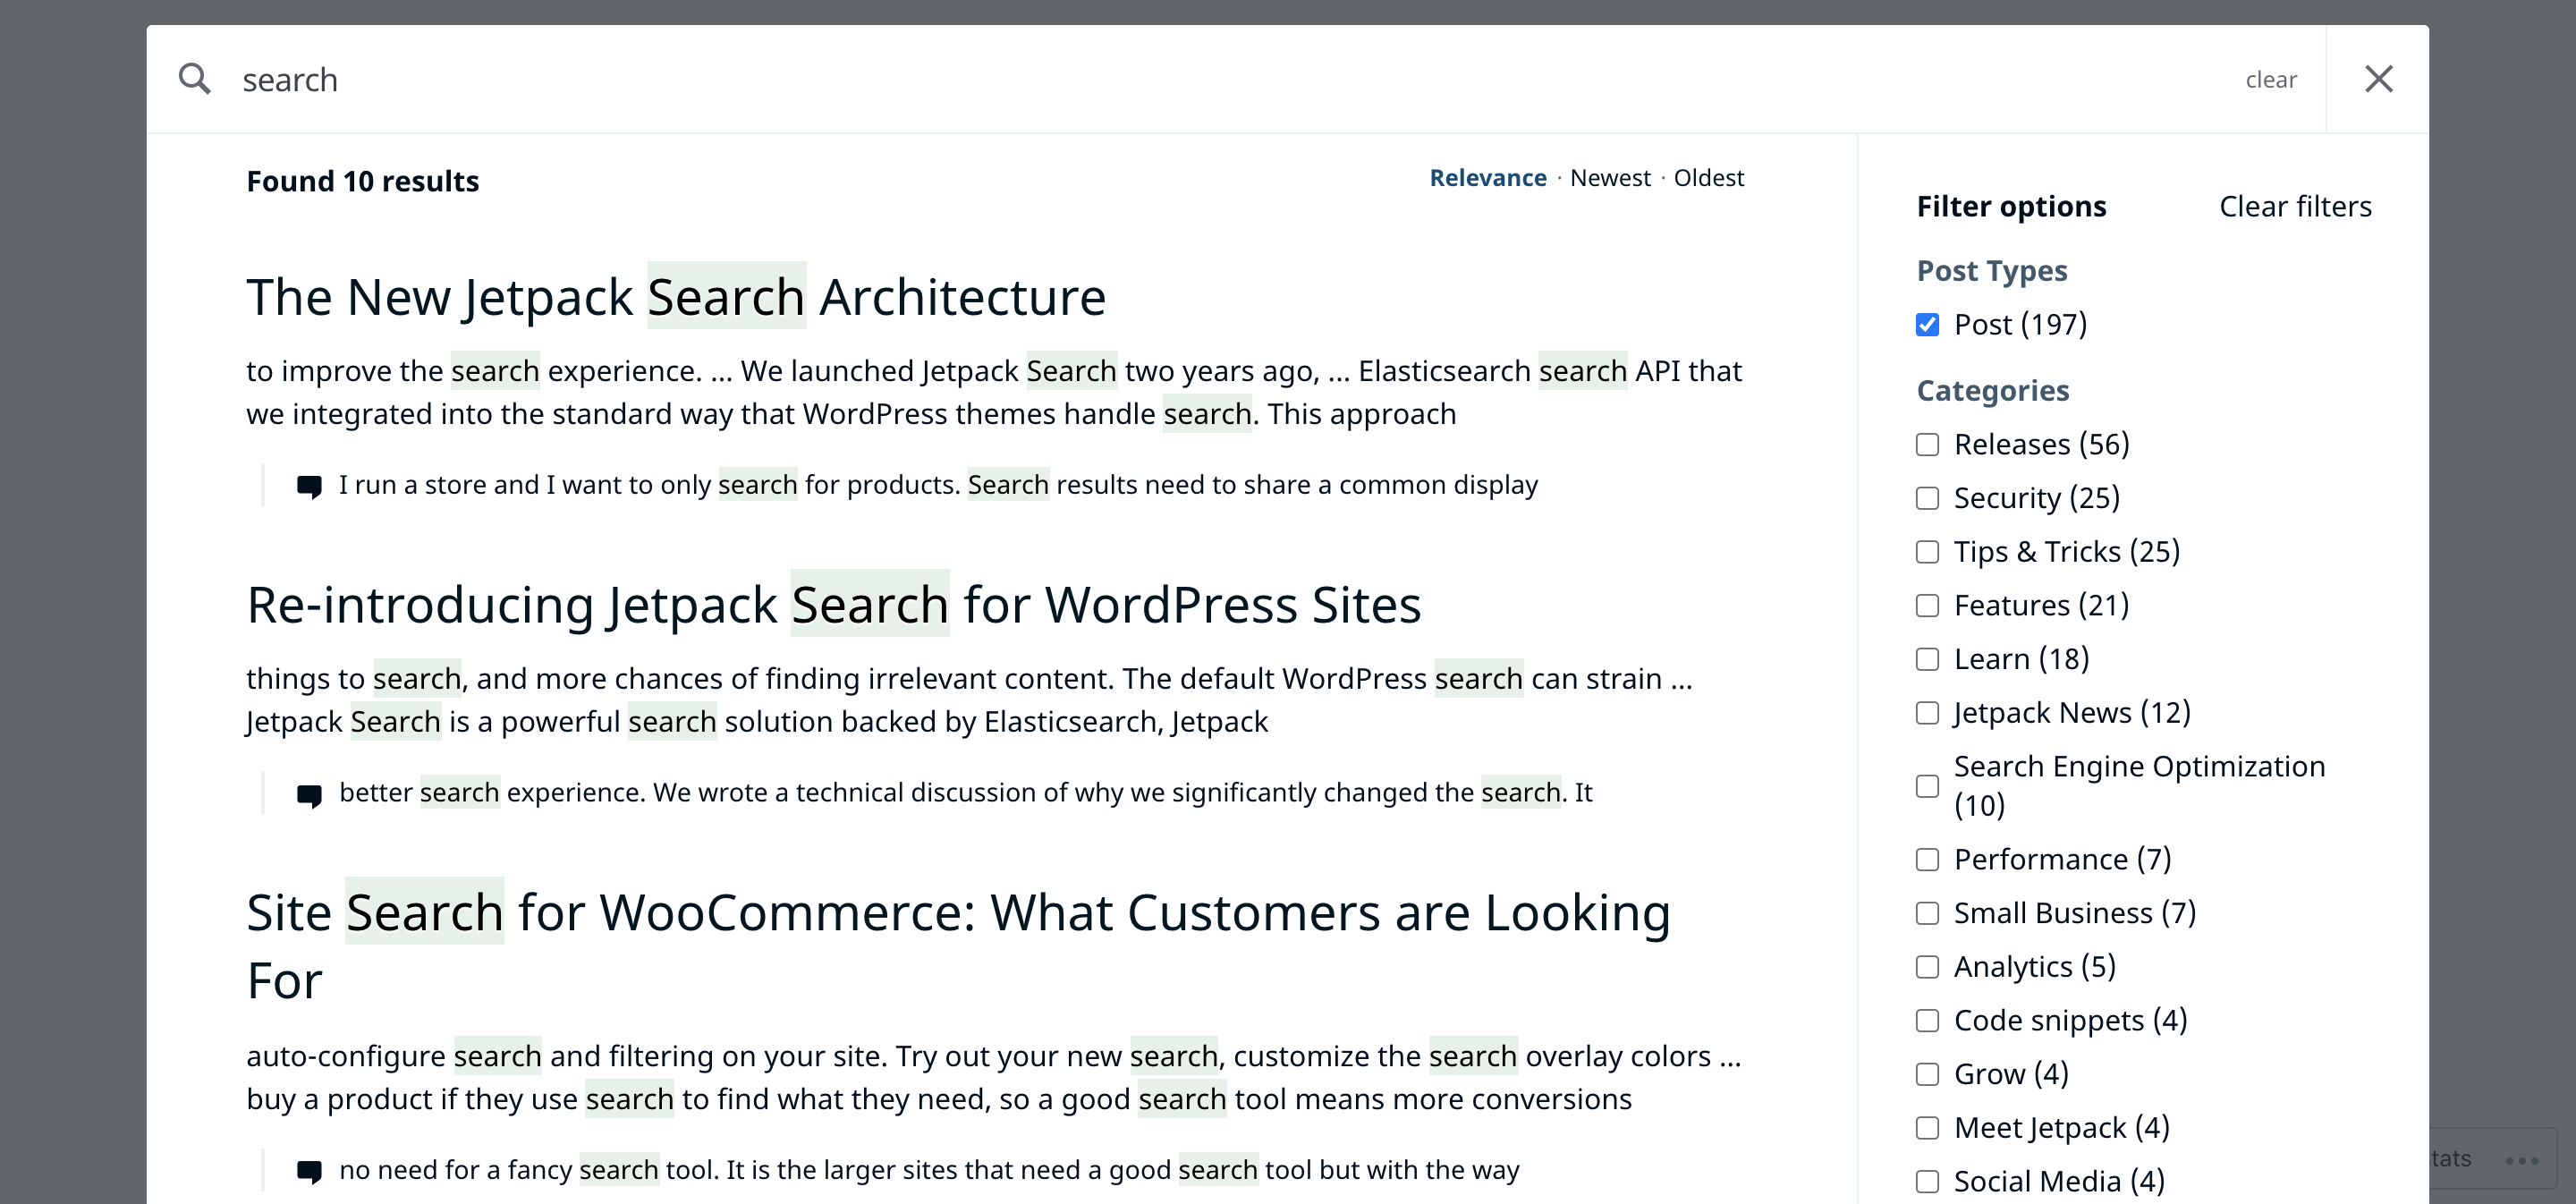The image size is (2576, 1204).
Task: Sort results by Newest
Action: (1609, 178)
